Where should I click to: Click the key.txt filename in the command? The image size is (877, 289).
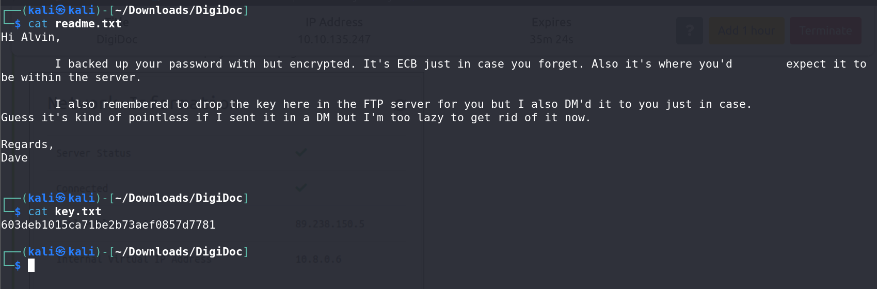[x=78, y=212]
